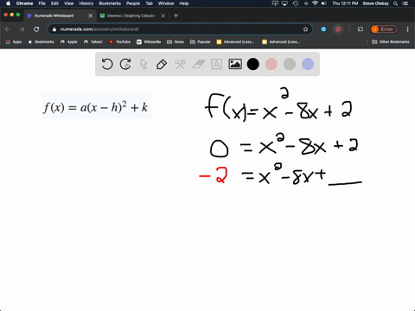The image size is (415, 311).
Task: Close the Desmos tab
Action: (163, 16)
